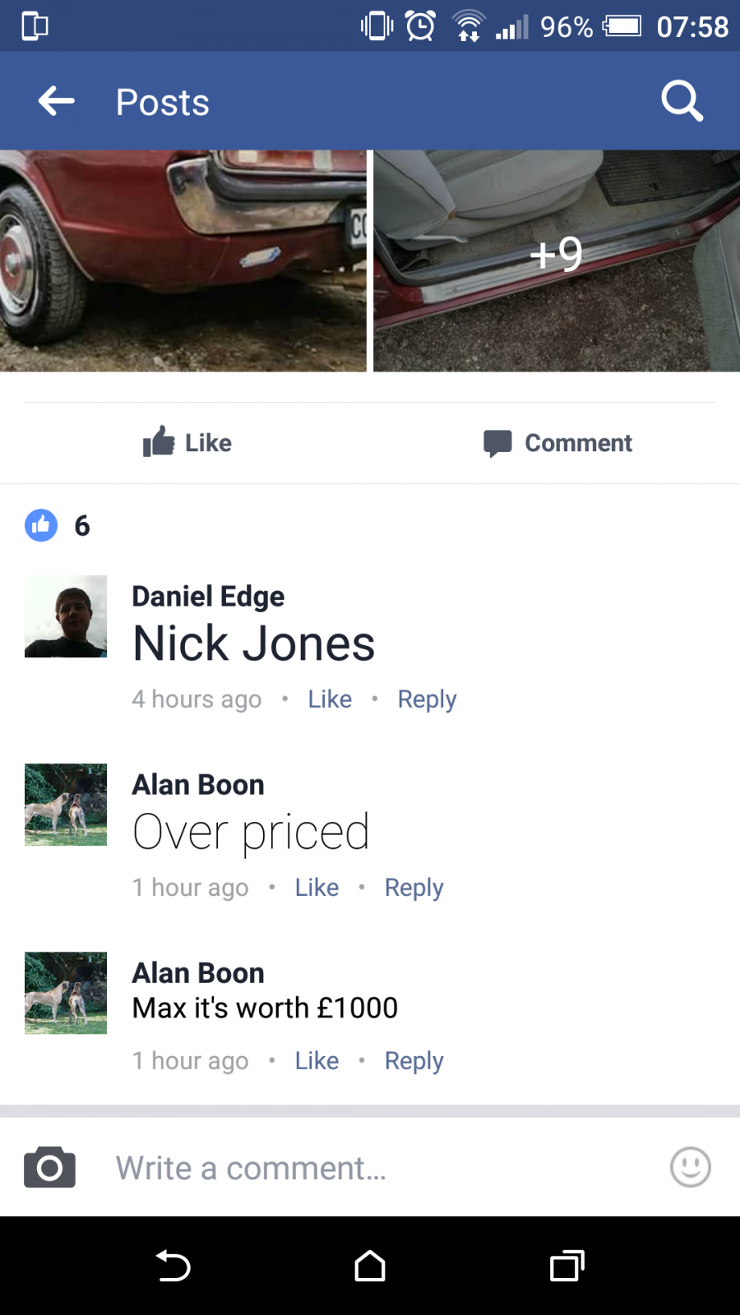The width and height of the screenshot is (740, 1315).
Task: Tap the Android home button
Action: pos(370,1266)
